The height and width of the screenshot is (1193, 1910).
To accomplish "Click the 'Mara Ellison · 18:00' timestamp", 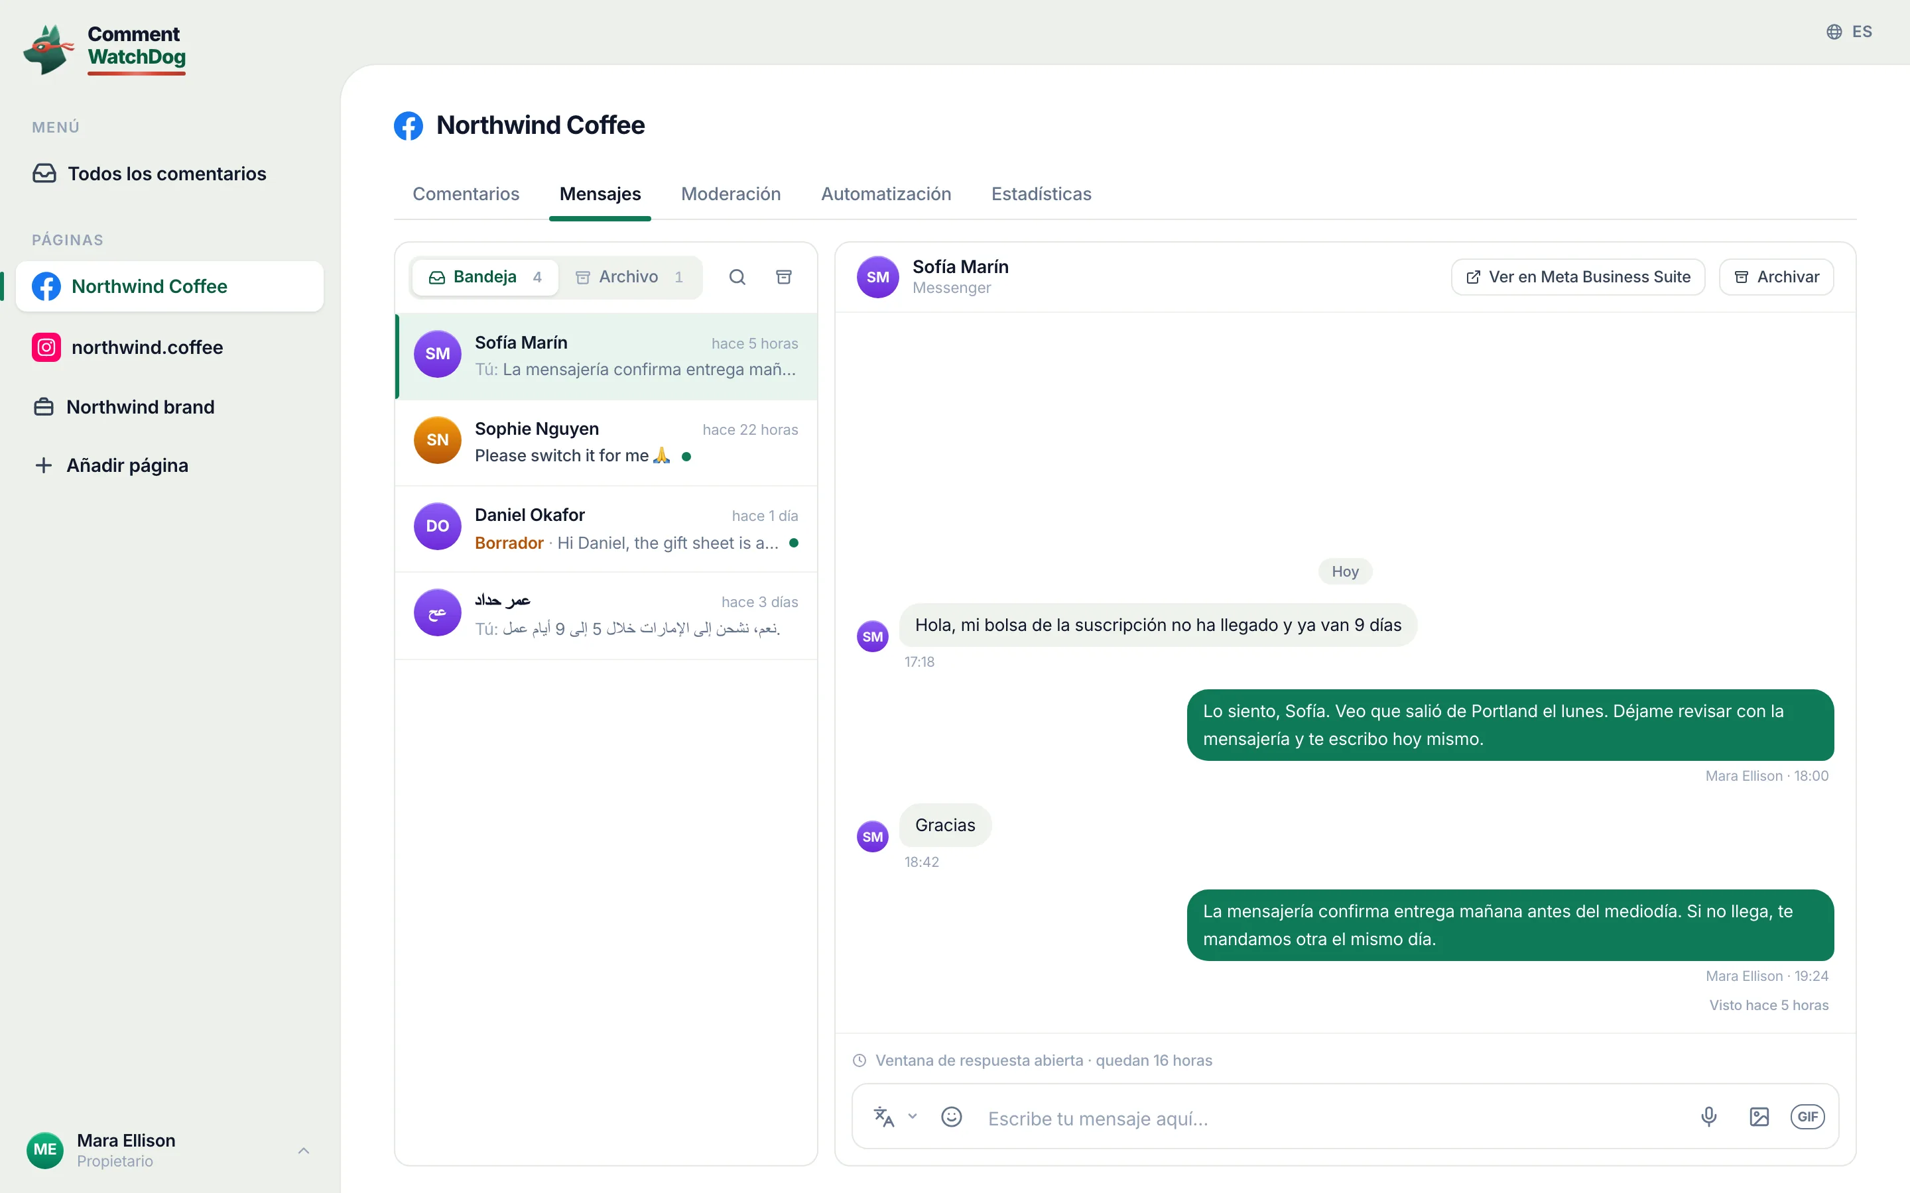I will [x=1766, y=775].
